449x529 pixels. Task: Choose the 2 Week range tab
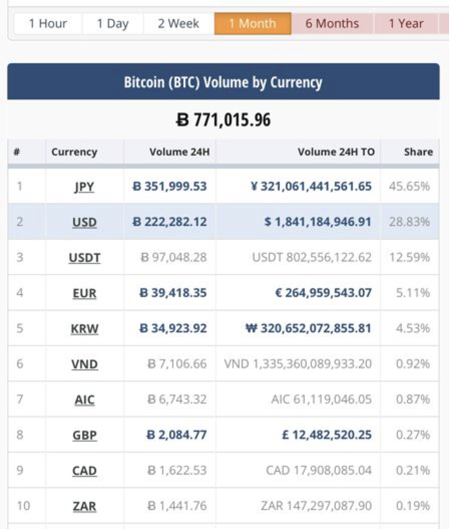(178, 24)
